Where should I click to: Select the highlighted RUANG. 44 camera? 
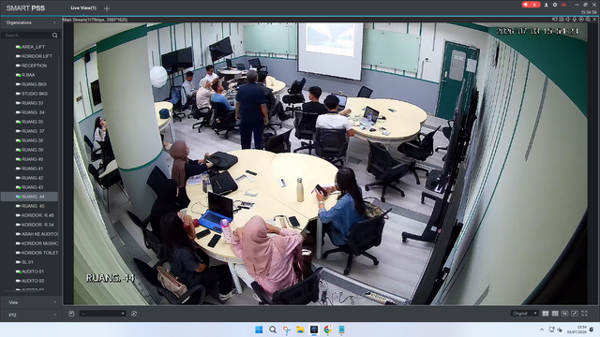pyautogui.click(x=29, y=197)
